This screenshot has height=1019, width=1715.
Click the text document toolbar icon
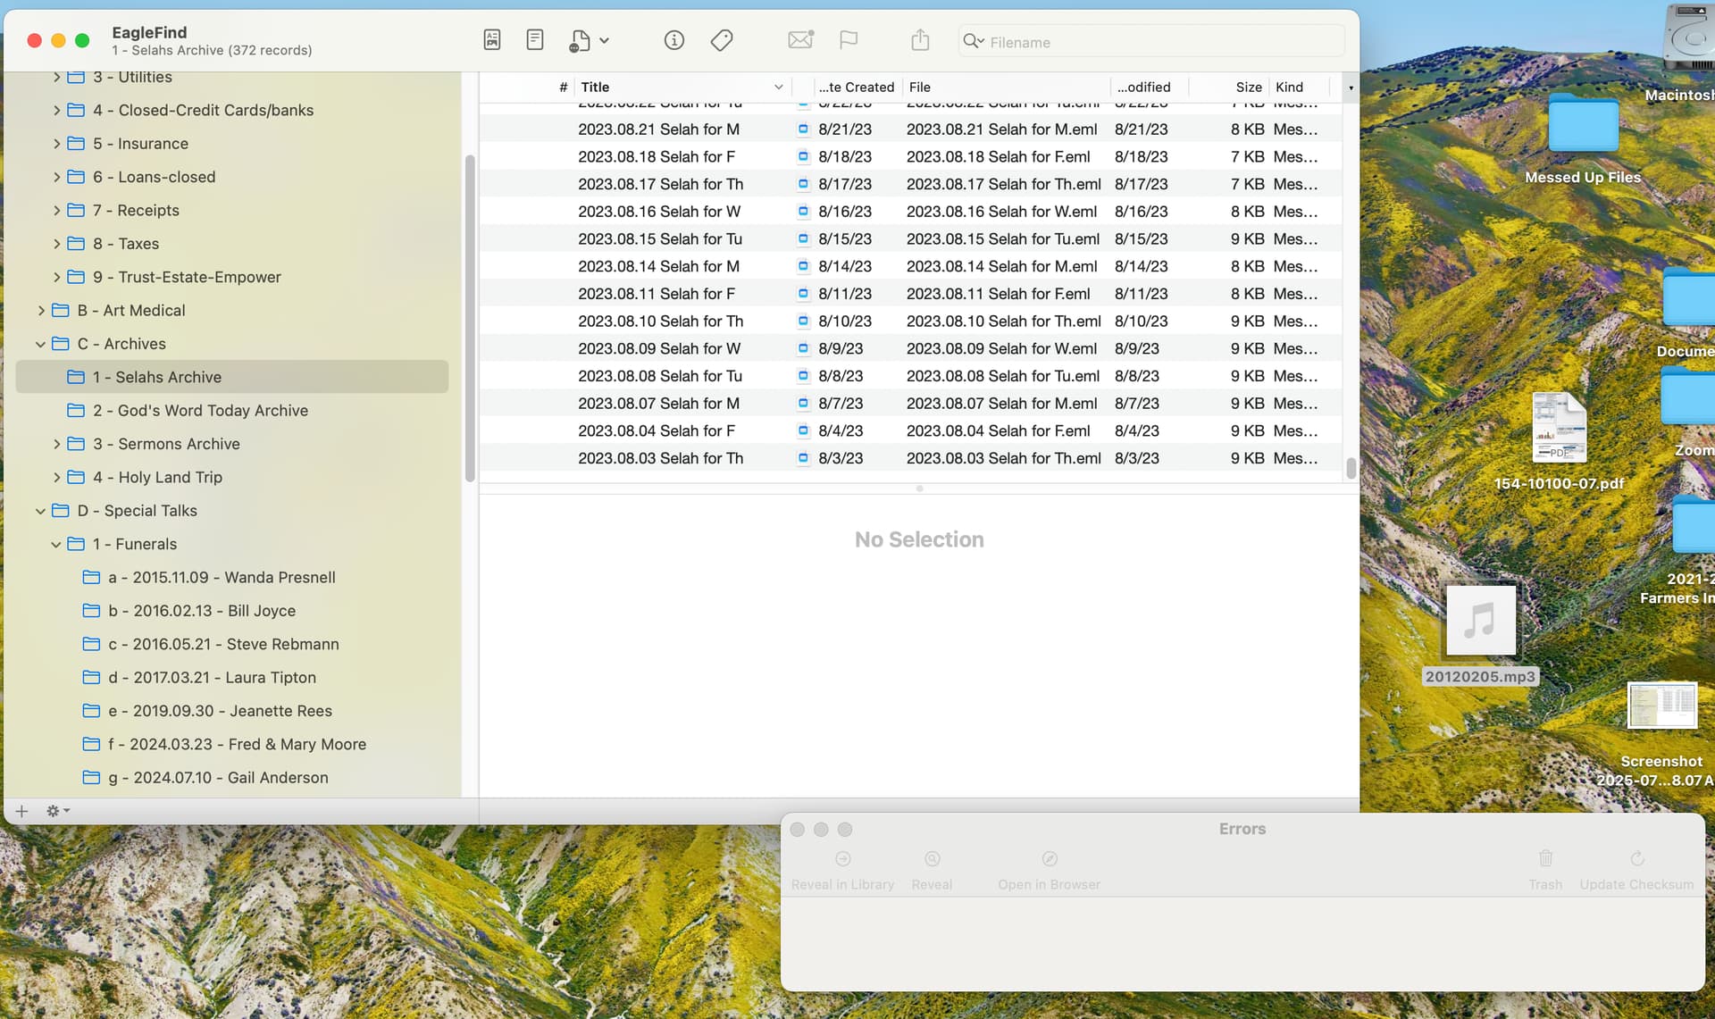535,40
